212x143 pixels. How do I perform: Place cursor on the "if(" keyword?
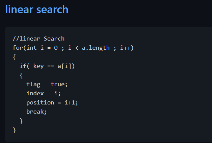pyautogui.click(x=24, y=66)
